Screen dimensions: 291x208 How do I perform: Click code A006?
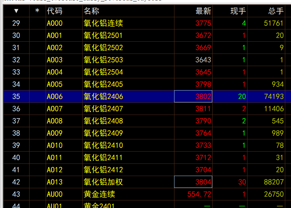coord(55,97)
